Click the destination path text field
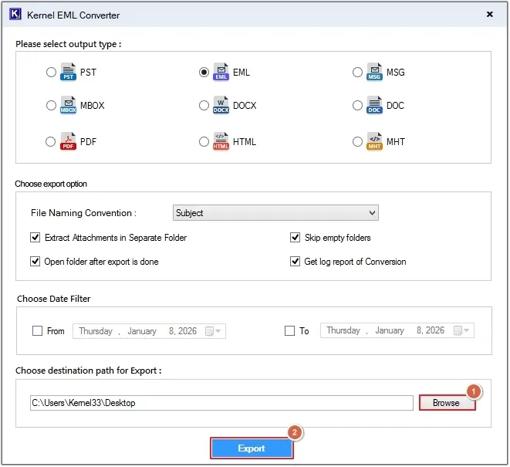 point(221,403)
